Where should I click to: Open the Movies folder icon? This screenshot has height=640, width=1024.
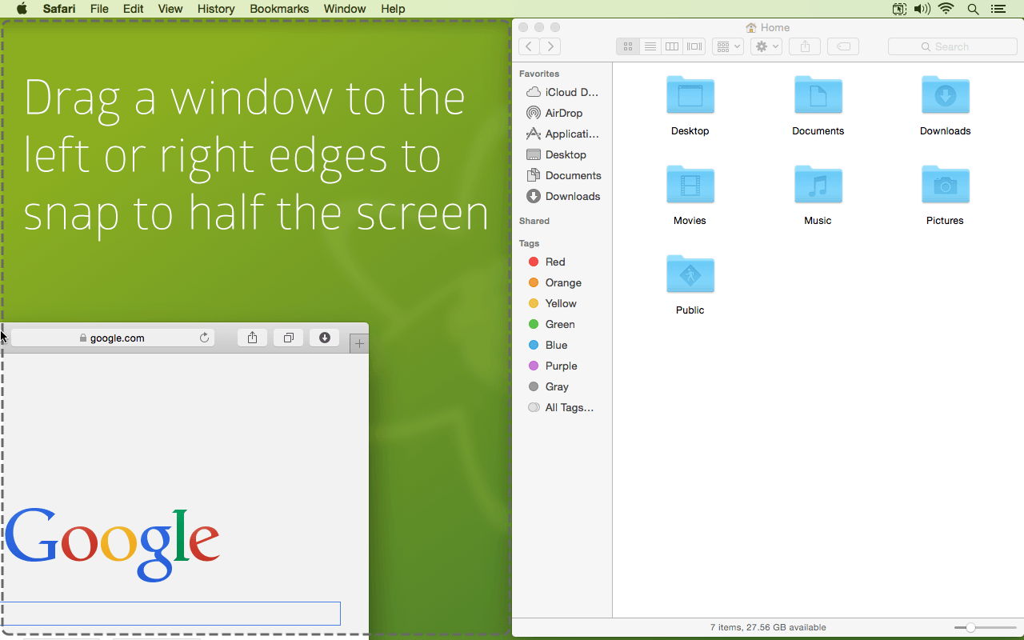[690, 186]
